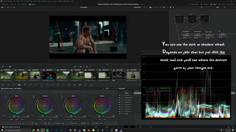Click the Contrast value field
Image resolution: width=236 pixels, height=132 pixels.
click(62, 123)
